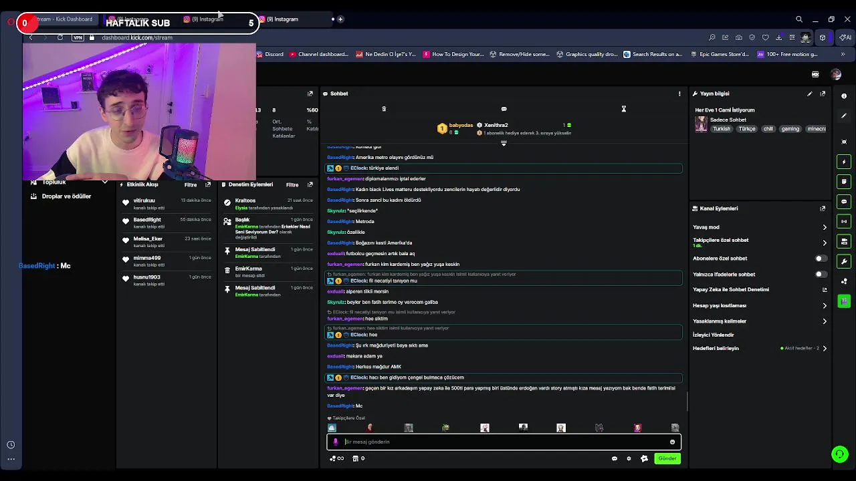
Task: Open the browser history clock icon
Action: 11,445
